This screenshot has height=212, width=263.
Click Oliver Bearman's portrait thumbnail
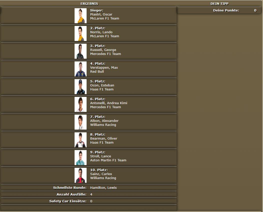click(81, 140)
